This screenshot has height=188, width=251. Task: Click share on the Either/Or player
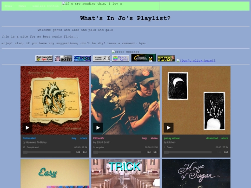coord(154,138)
